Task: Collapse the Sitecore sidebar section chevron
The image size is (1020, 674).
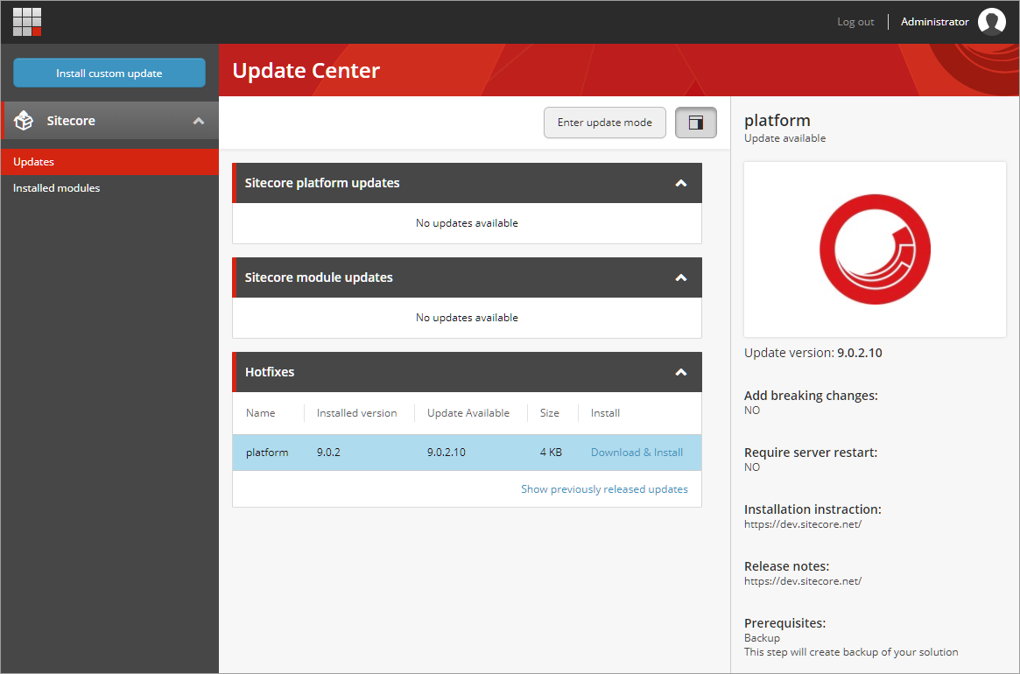Action: pos(199,121)
